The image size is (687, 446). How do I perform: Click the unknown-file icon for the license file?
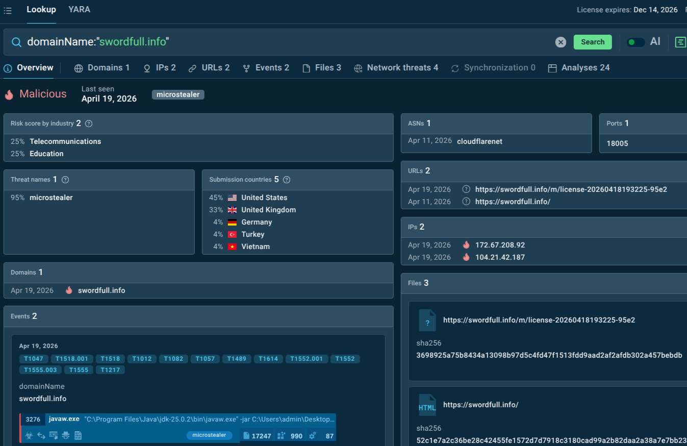[427, 320]
